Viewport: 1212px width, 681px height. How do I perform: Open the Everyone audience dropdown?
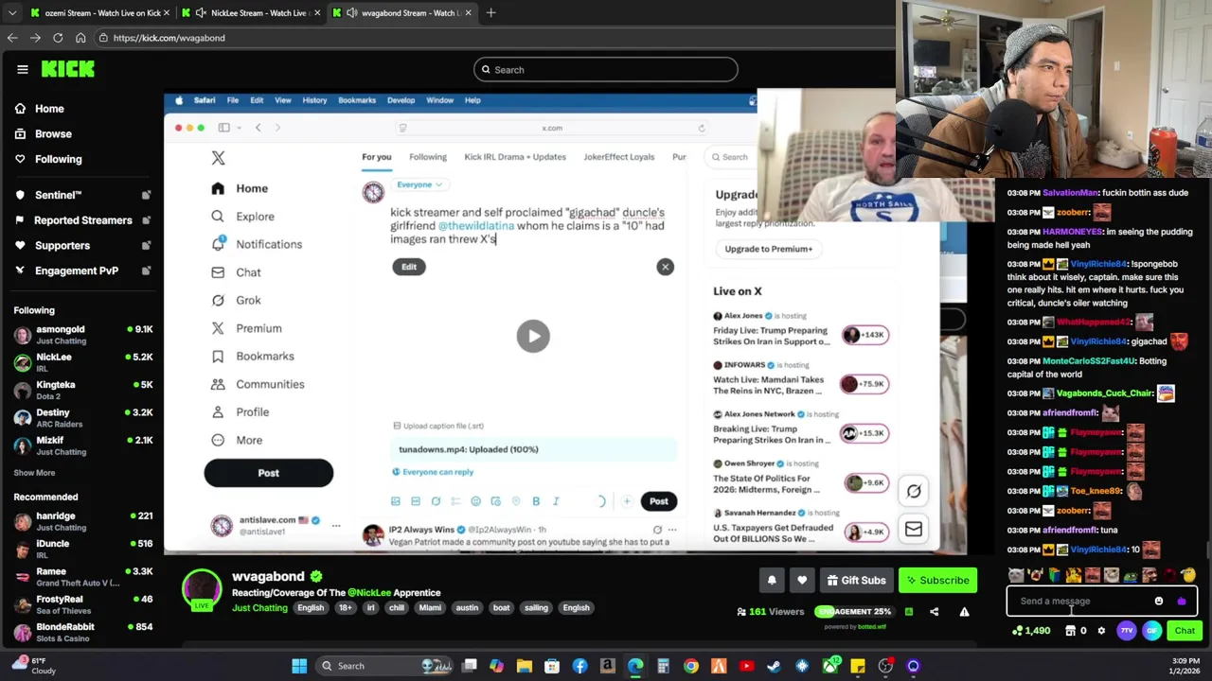click(x=419, y=184)
